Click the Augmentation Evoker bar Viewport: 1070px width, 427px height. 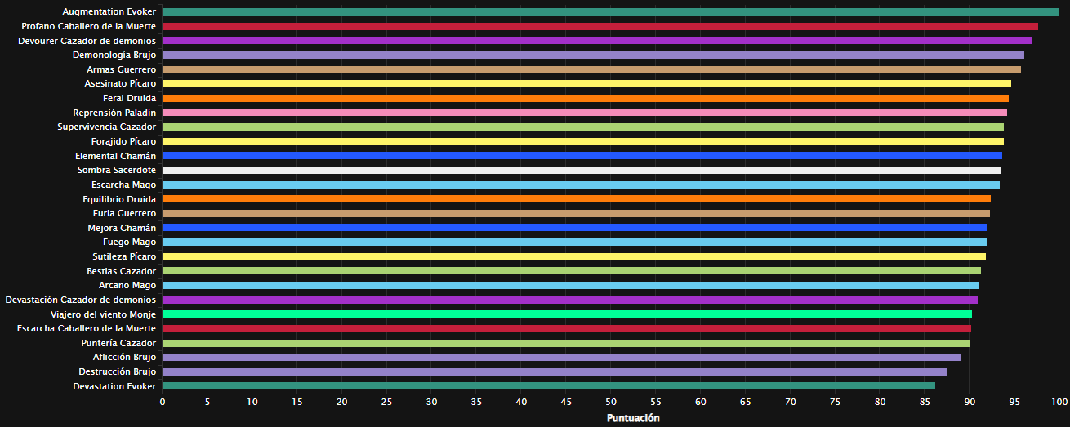click(x=610, y=12)
